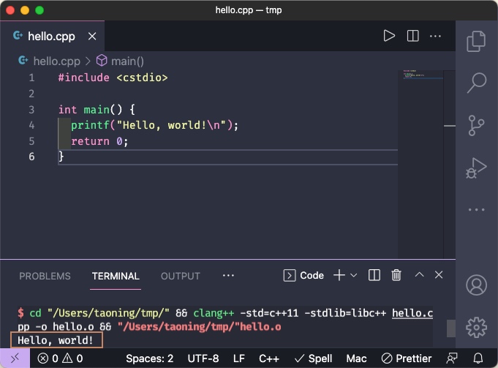Change indentation via Spaces: 2
Image resolution: width=498 pixels, height=368 pixels.
pos(149,358)
